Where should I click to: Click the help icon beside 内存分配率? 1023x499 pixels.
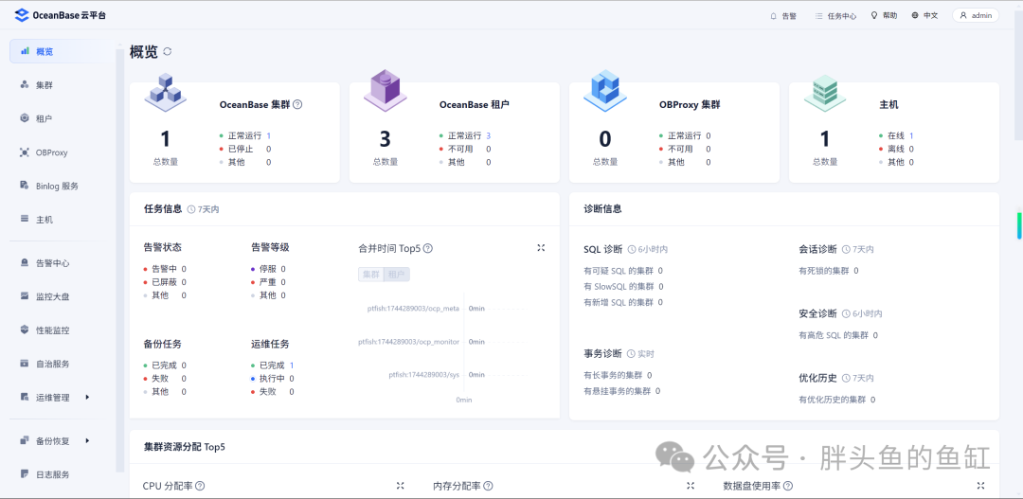pos(488,486)
